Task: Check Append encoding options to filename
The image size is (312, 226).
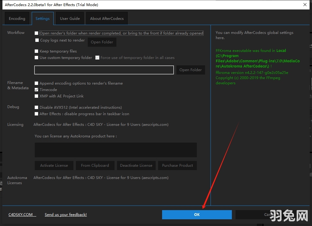Action: point(37,83)
